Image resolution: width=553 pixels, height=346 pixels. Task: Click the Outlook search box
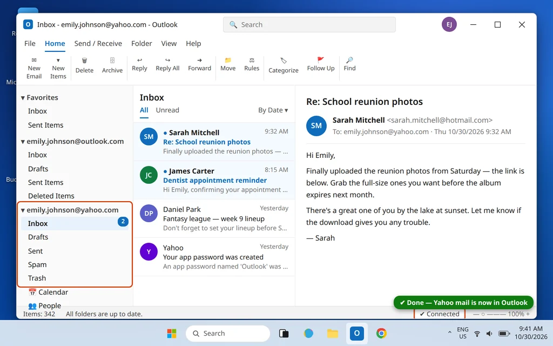click(x=309, y=25)
